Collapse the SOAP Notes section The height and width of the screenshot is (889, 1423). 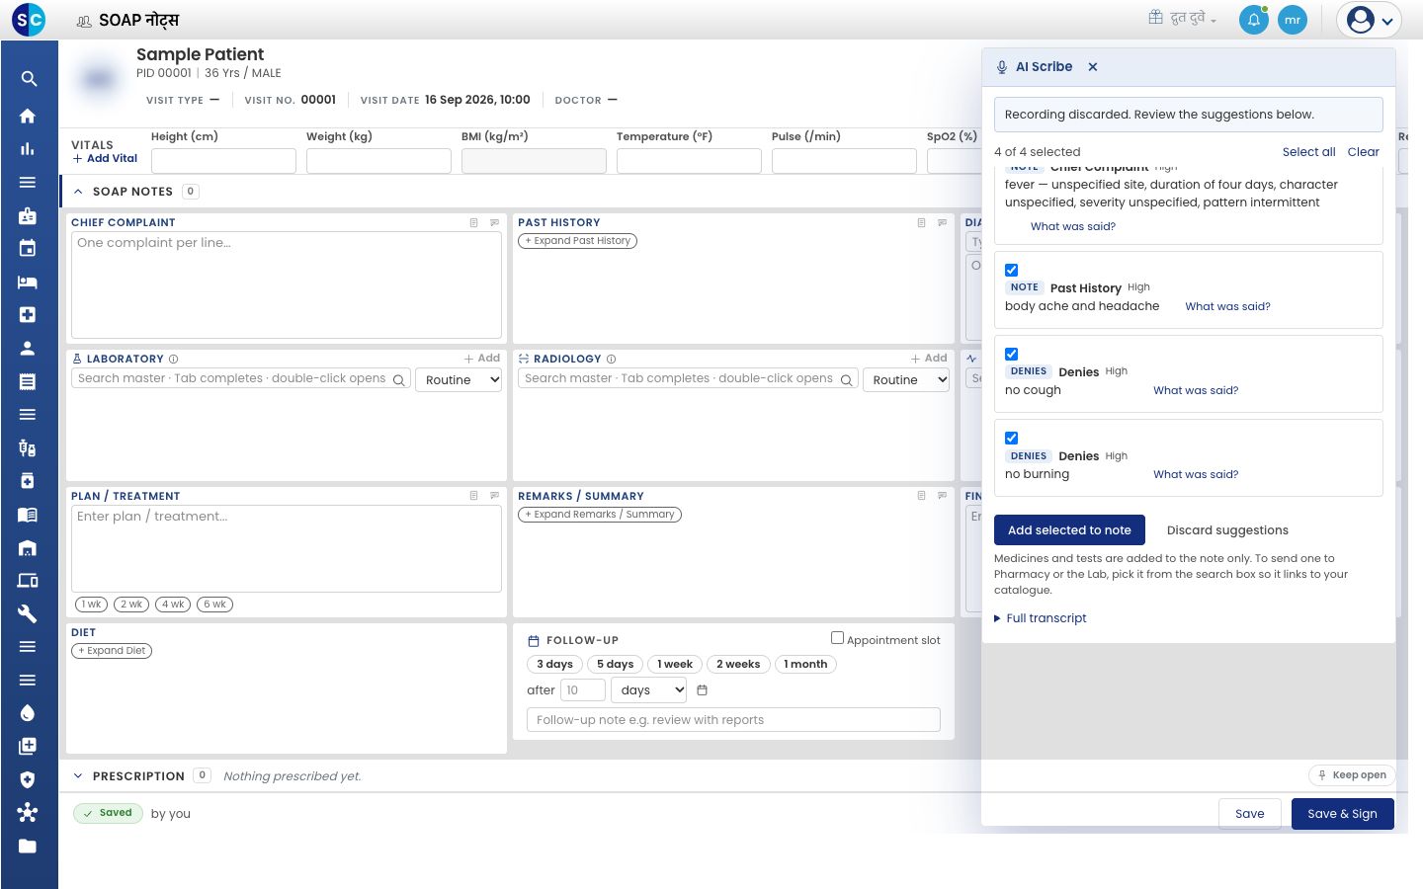click(x=78, y=192)
